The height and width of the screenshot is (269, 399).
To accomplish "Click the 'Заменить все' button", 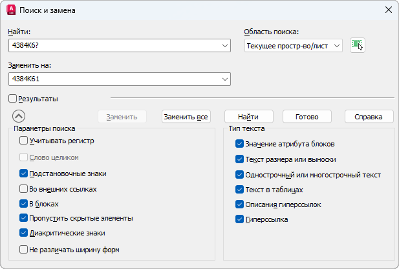I will point(186,117).
